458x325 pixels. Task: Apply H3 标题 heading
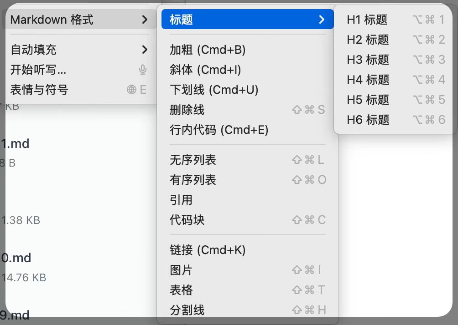tap(367, 60)
